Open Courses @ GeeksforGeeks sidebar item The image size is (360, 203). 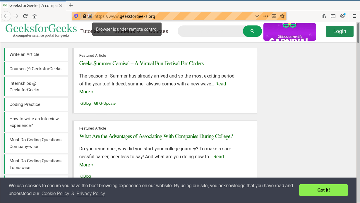[36, 69]
